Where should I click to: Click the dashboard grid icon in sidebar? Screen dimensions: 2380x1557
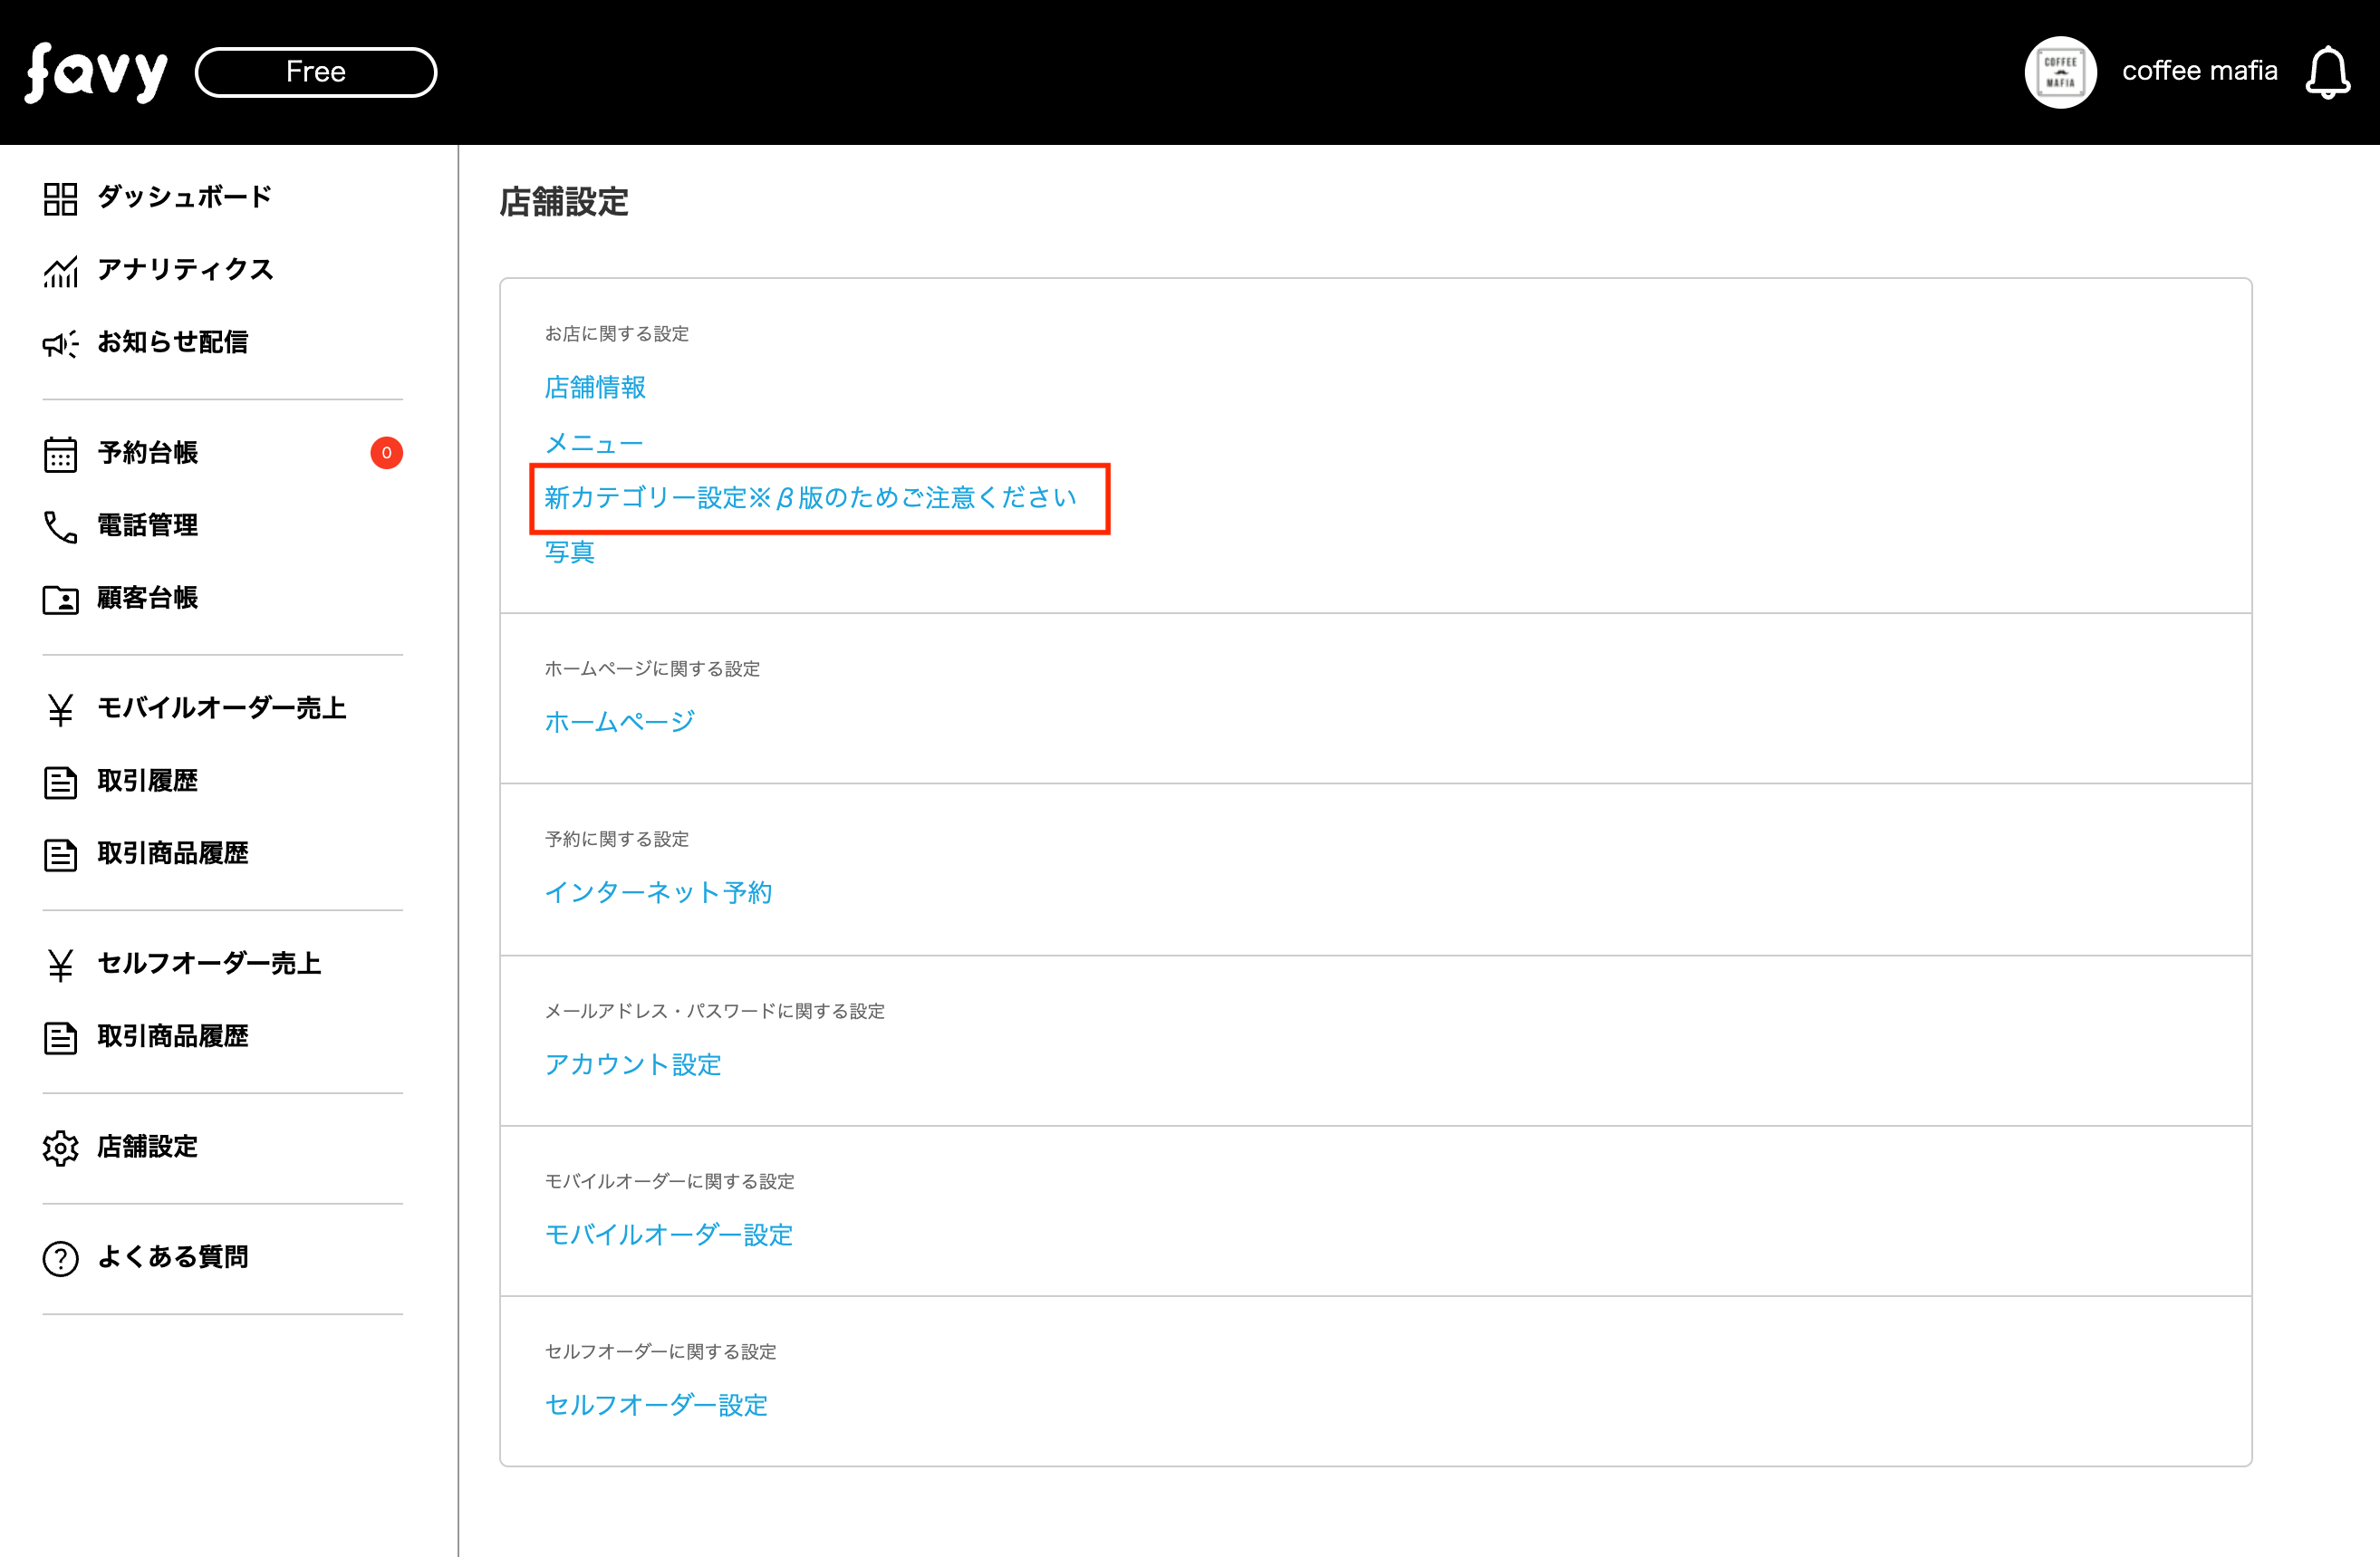[x=60, y=198]
